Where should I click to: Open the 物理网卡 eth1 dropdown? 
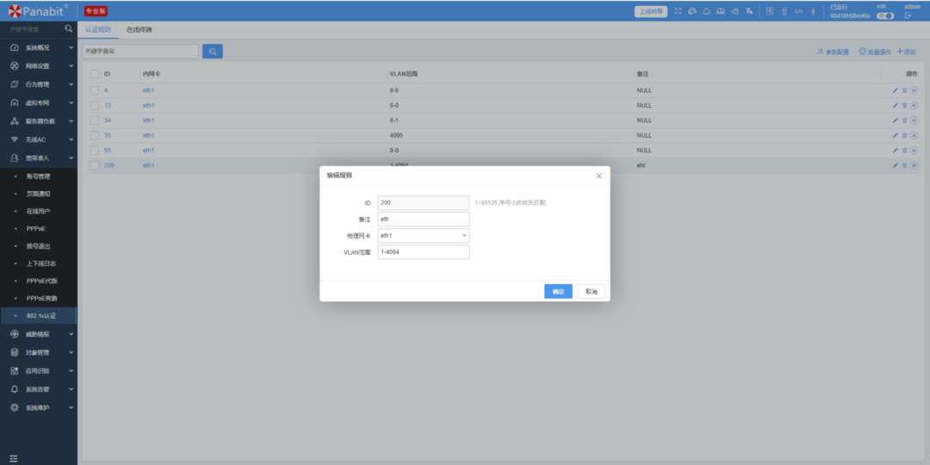[424, 235]
